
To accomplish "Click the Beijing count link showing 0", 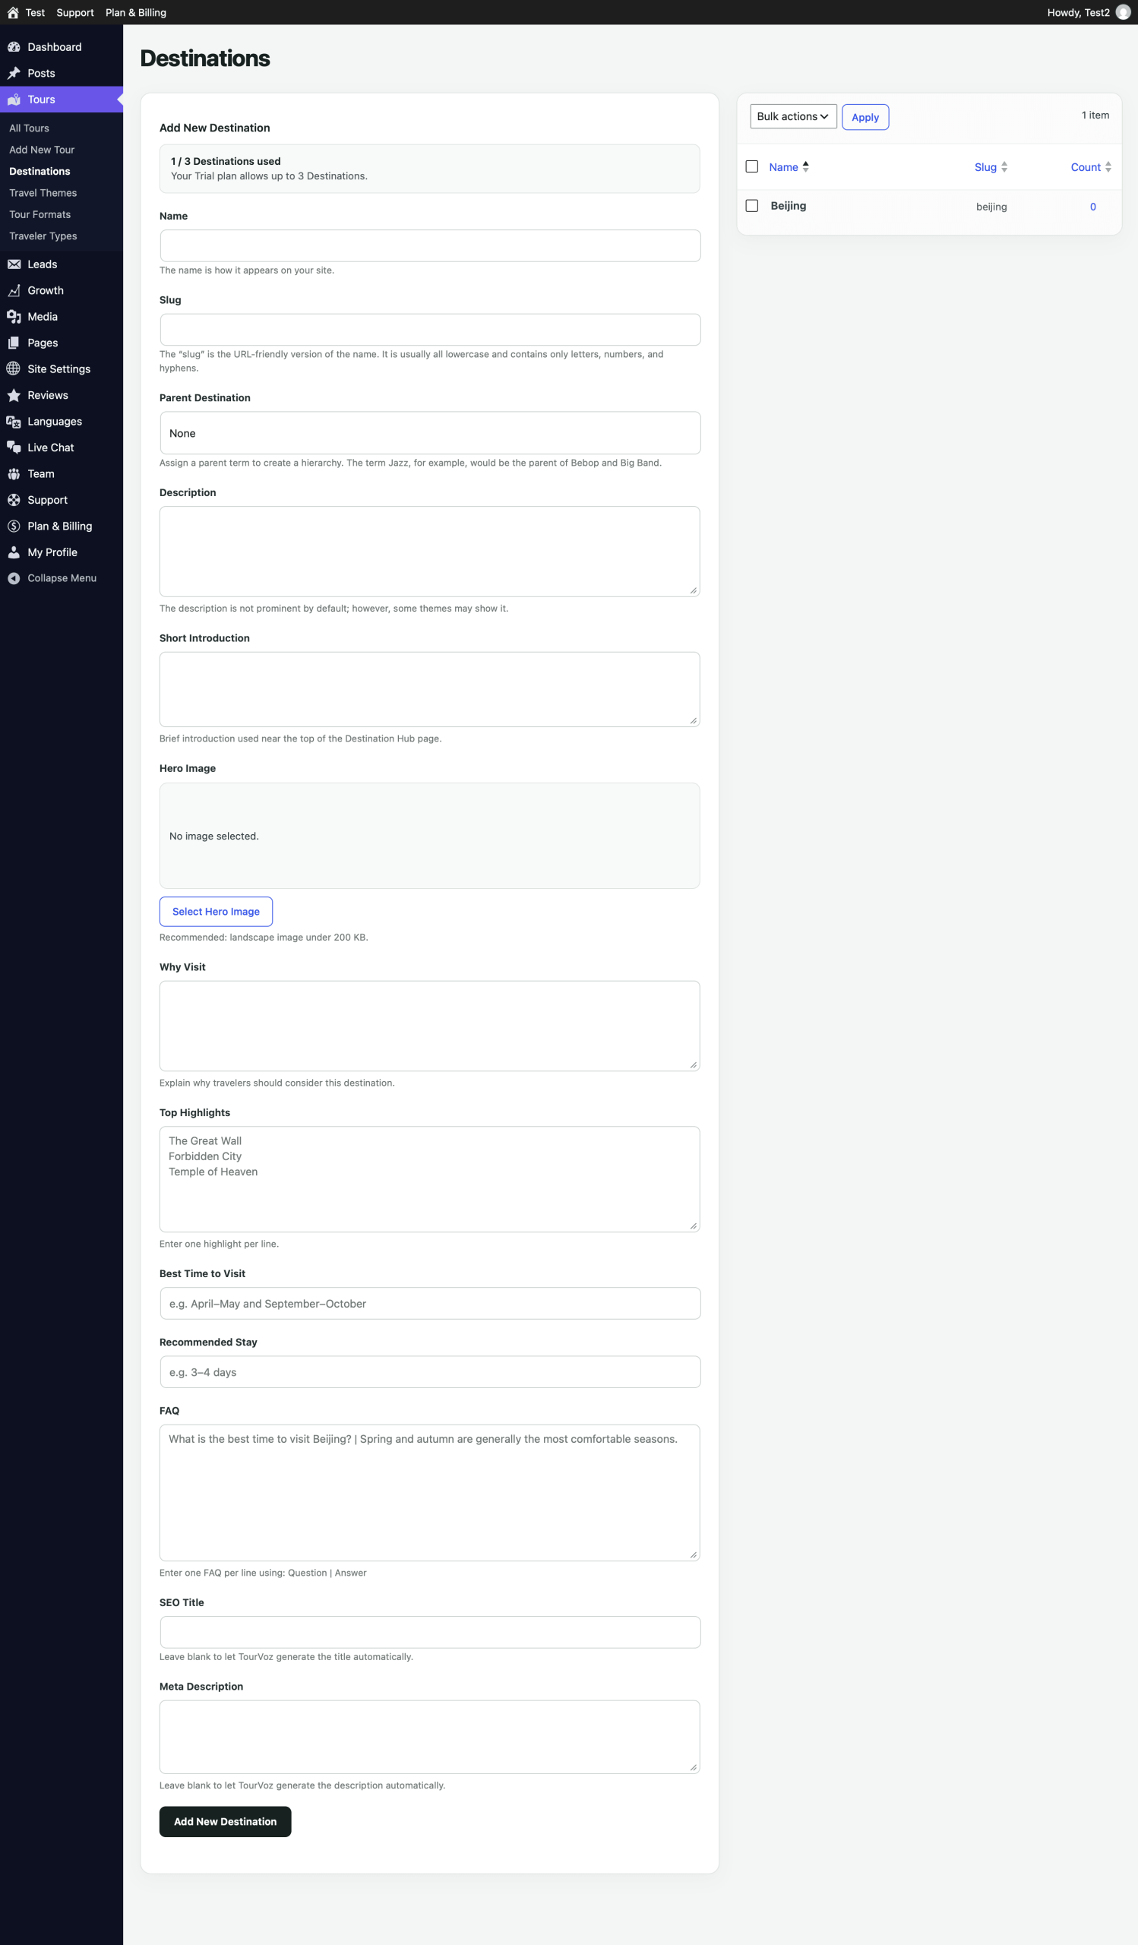I will click(x=1092, y=207).
